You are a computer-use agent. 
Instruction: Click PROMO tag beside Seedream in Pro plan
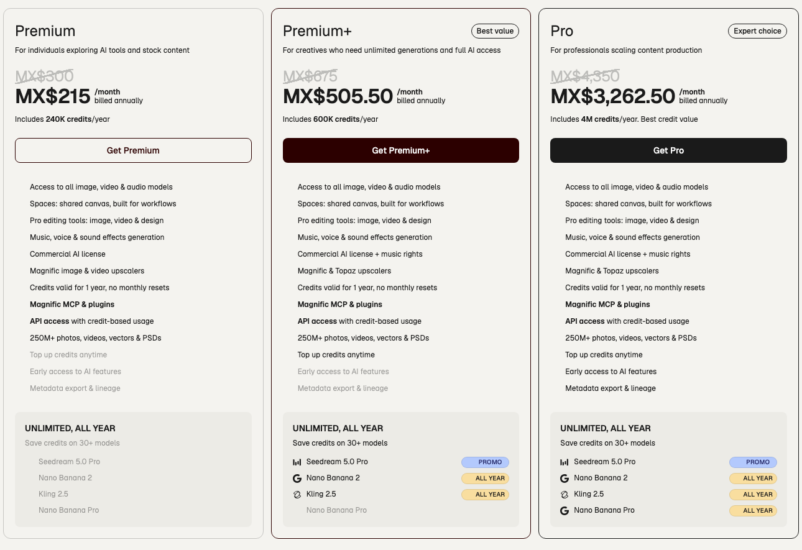click(753, 462)
